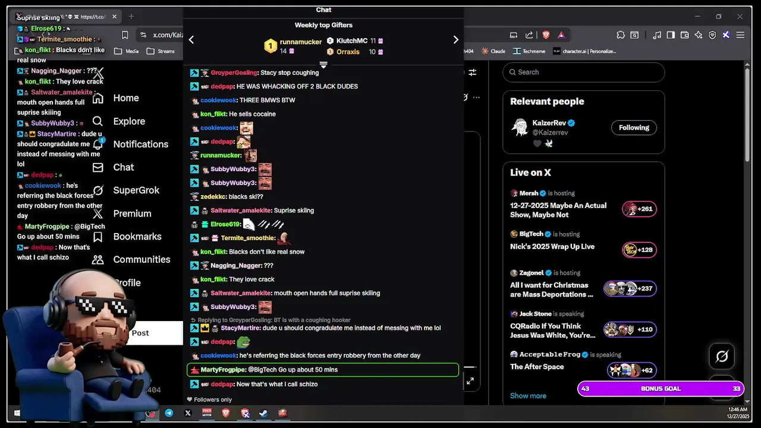Open Premium in X sidebar
Screen dimensions: 761x428
(132, 213)
